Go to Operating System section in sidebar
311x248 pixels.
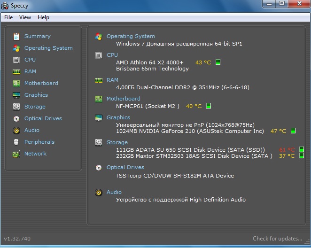pos(48,48)
